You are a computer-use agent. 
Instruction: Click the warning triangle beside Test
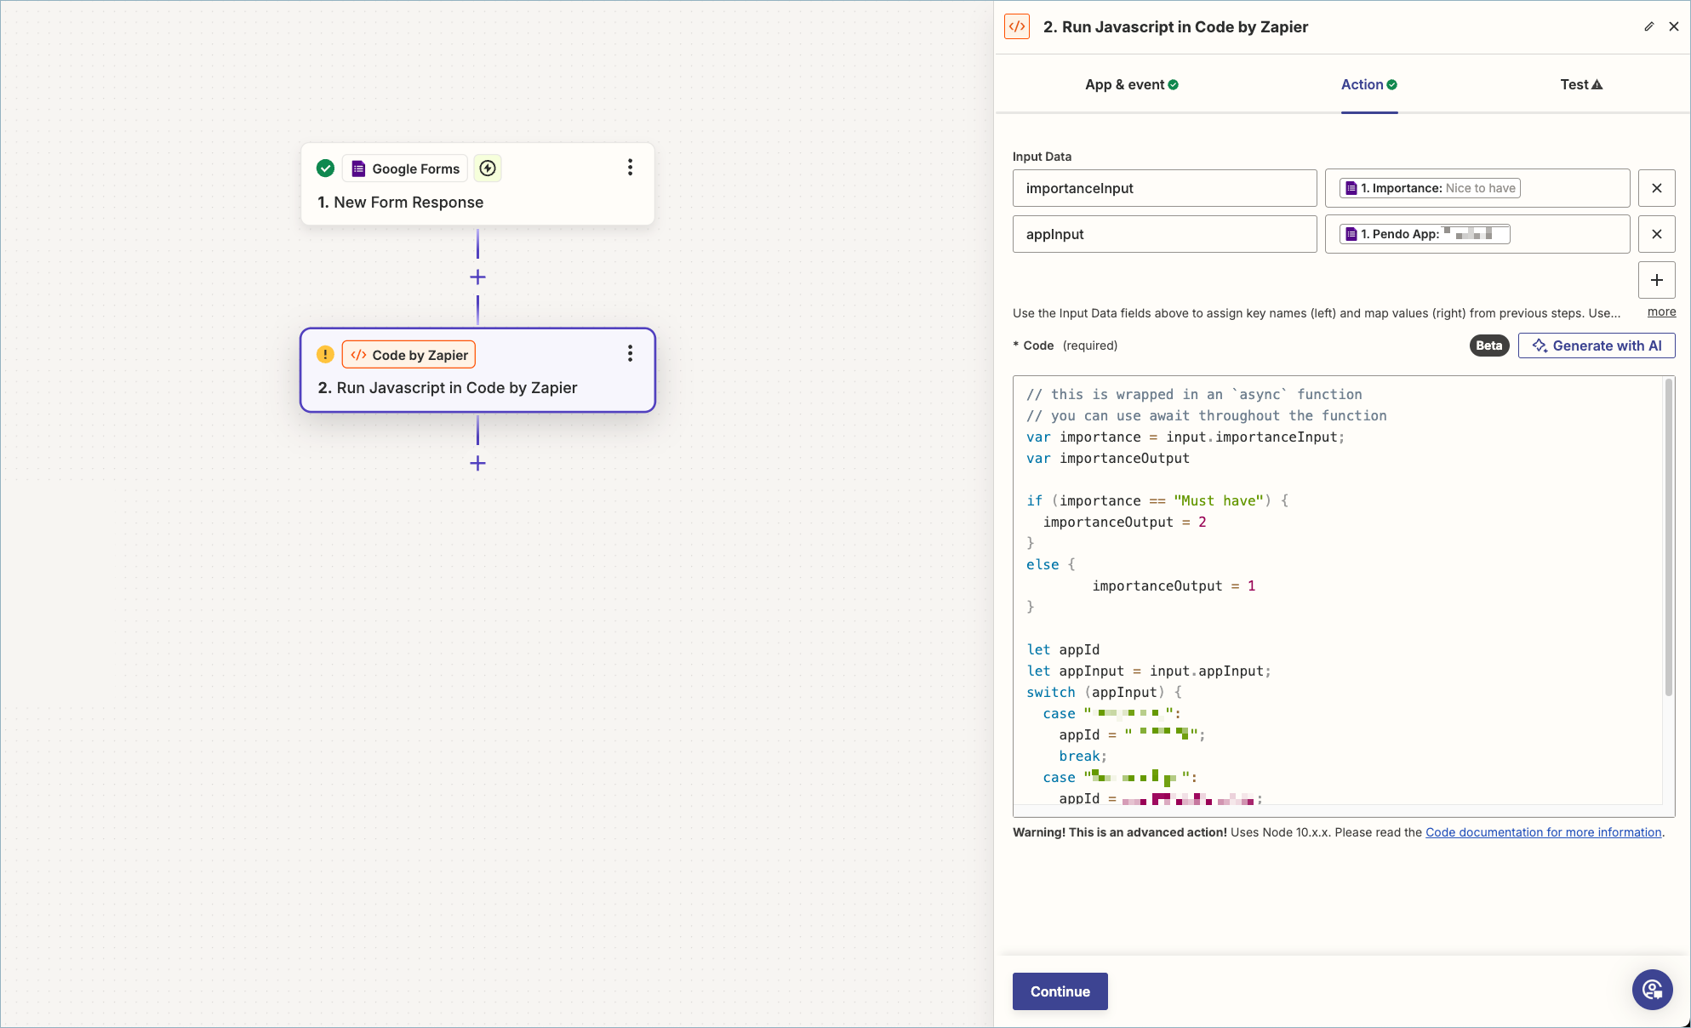coord(1597,84)
